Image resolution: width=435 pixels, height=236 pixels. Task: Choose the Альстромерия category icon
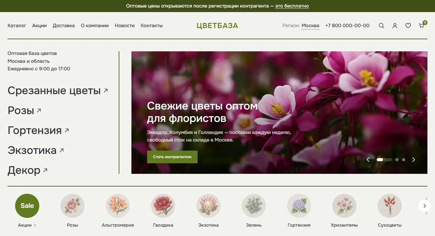click(118, 206)
